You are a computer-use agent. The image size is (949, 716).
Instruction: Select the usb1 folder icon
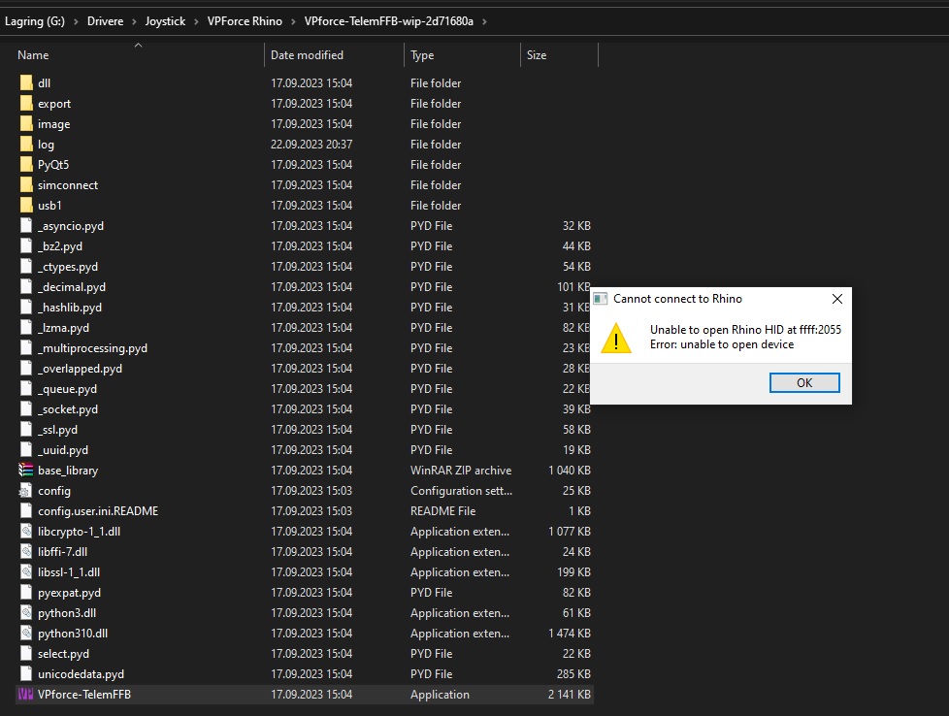[x=26, y=205]
